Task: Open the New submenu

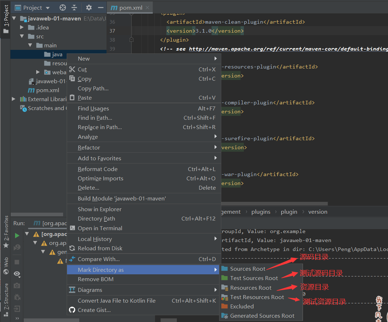Action: click(144, 59)
